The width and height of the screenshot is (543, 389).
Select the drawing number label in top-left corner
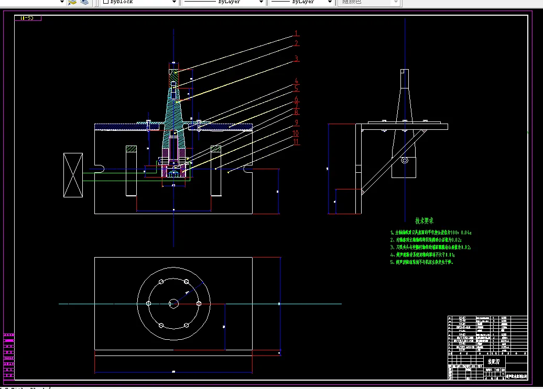tap(27, 18)
